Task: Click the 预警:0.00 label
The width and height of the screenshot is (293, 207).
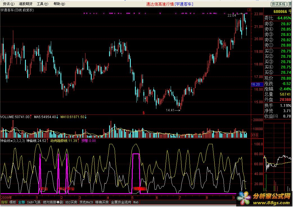Action: click(89, 141)
